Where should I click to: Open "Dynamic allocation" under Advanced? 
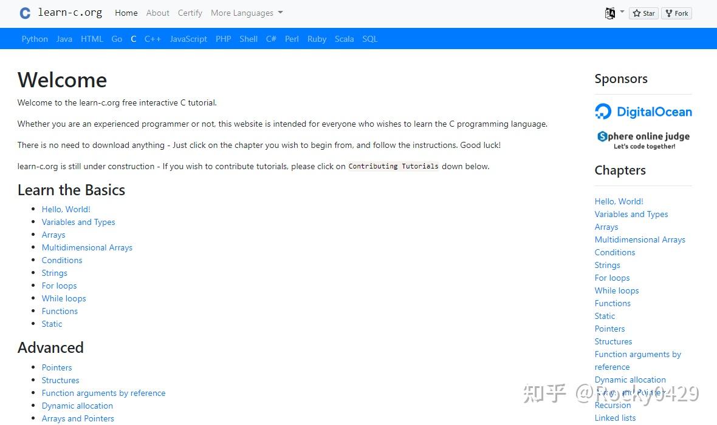pos(77,406)
